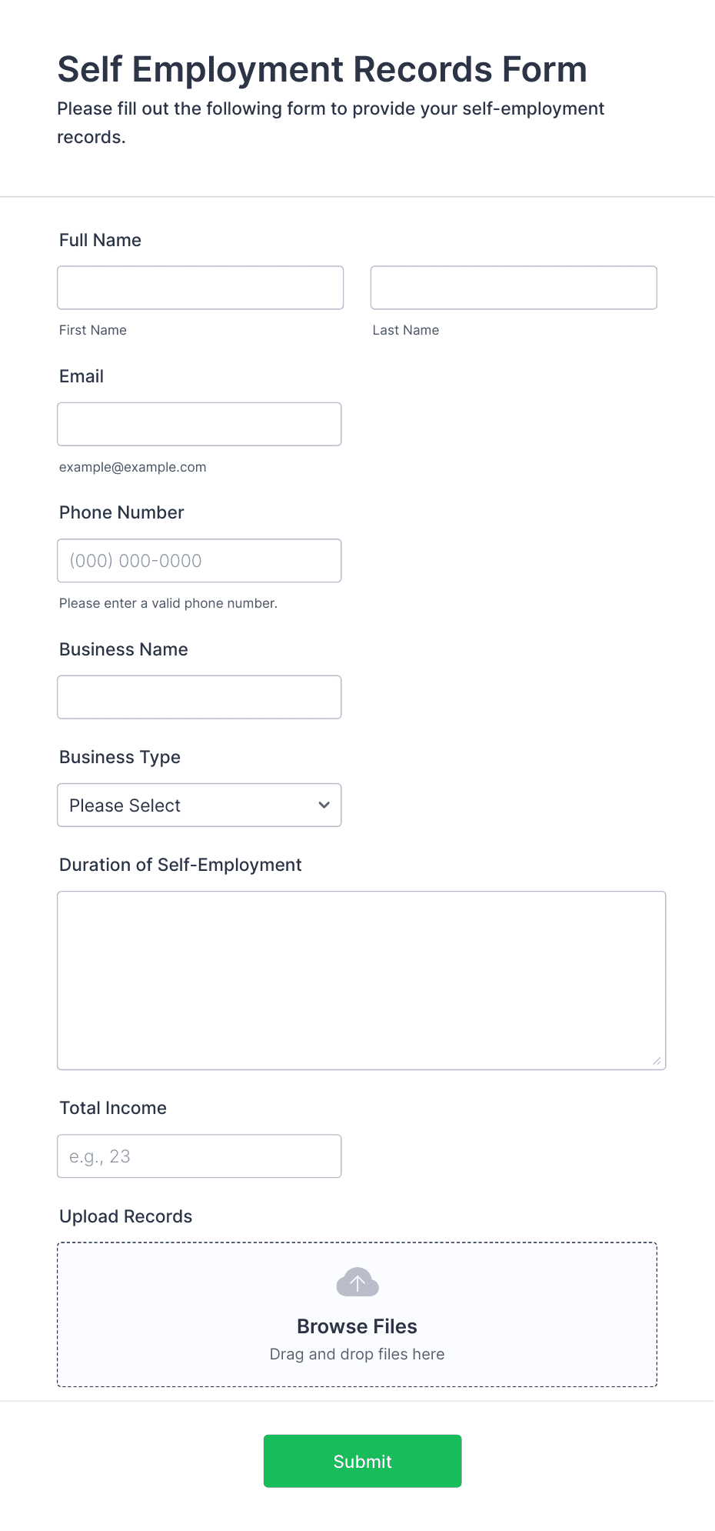Focus the First Name input field
This screenshot has height=1531, width=715.
point(201,288)
